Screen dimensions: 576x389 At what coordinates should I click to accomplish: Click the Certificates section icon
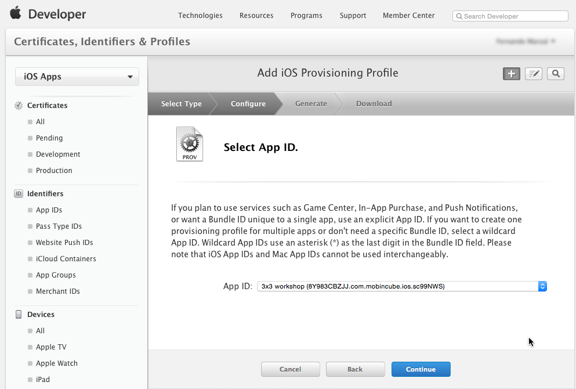point(19,106)
